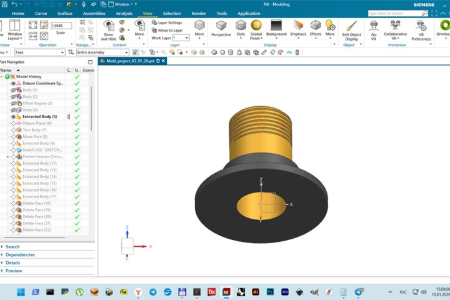The height and width of the screenshot is (300, 450).
Task: Toggle visibility eye of Datum Coordinate System
Action: (13, 83)
